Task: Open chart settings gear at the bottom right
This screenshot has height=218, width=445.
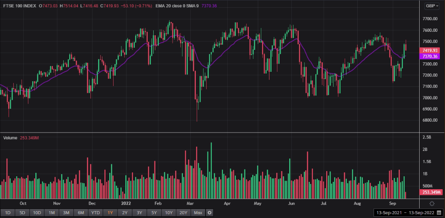Action: 432,203
